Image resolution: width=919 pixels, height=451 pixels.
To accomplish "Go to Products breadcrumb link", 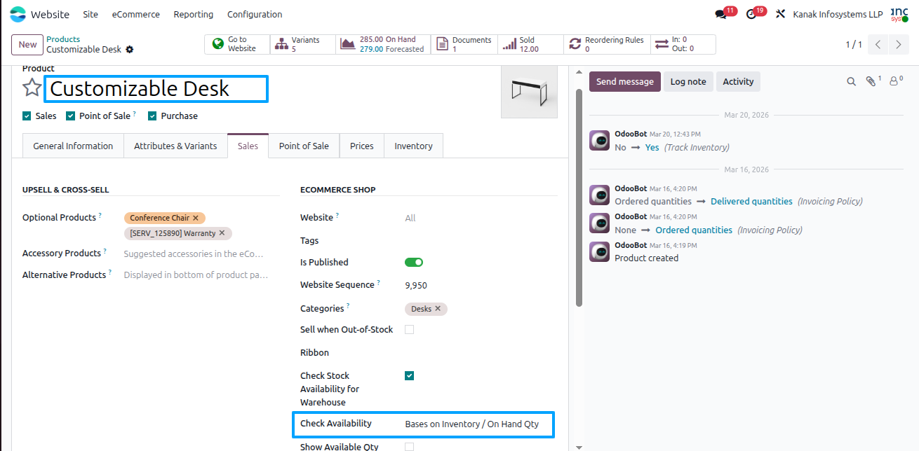I will (x=63, y=39).
